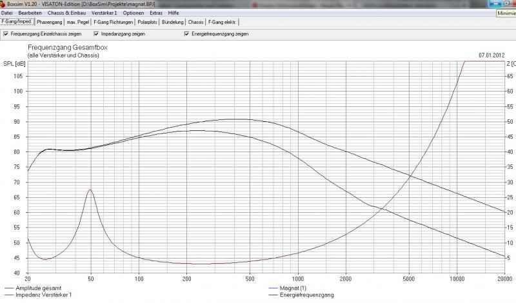Viewport: 516px width, 303px height.
Task: Open the Polarplots tab
Action: click(x=148, y=22)
